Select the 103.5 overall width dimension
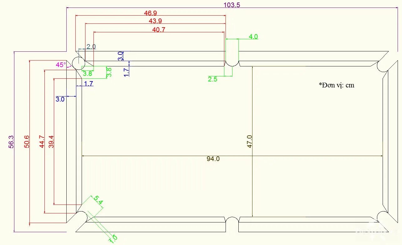 pos(232,5)
